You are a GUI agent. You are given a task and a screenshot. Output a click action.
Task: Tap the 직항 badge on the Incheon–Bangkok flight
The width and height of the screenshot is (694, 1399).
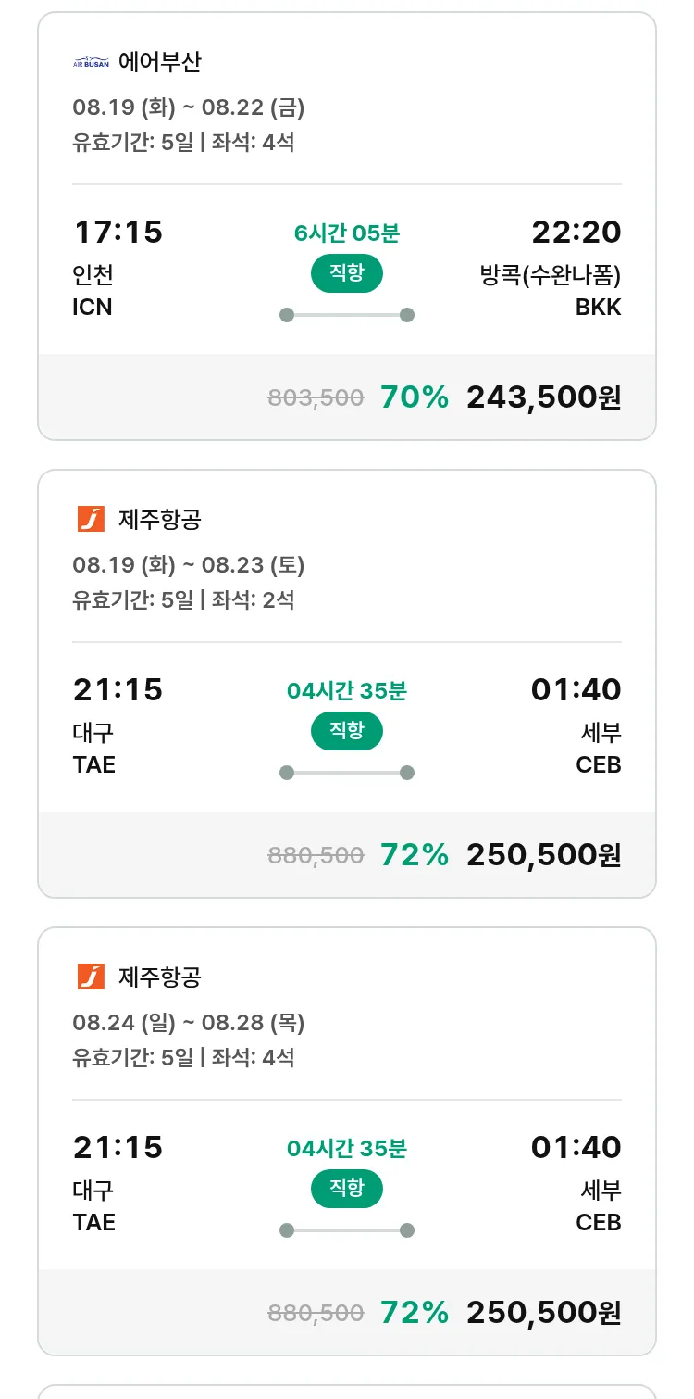coord(346,274)
